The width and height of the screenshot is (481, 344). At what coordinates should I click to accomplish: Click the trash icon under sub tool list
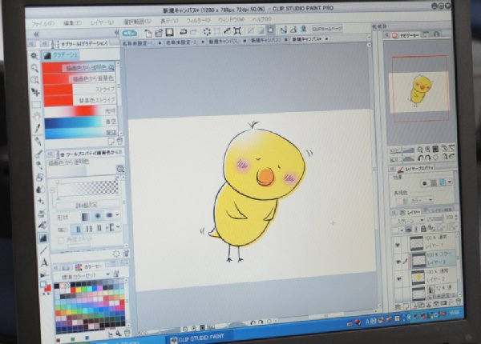point(119,141)
